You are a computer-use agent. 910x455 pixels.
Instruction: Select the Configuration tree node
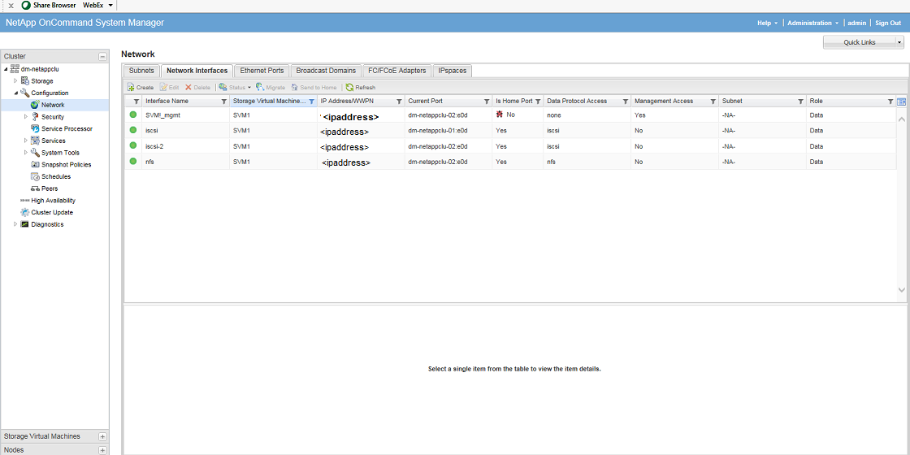[50, 93]
